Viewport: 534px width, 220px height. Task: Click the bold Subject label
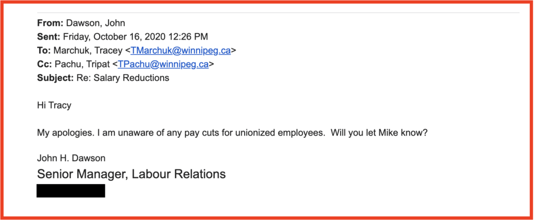coord(55,78)
